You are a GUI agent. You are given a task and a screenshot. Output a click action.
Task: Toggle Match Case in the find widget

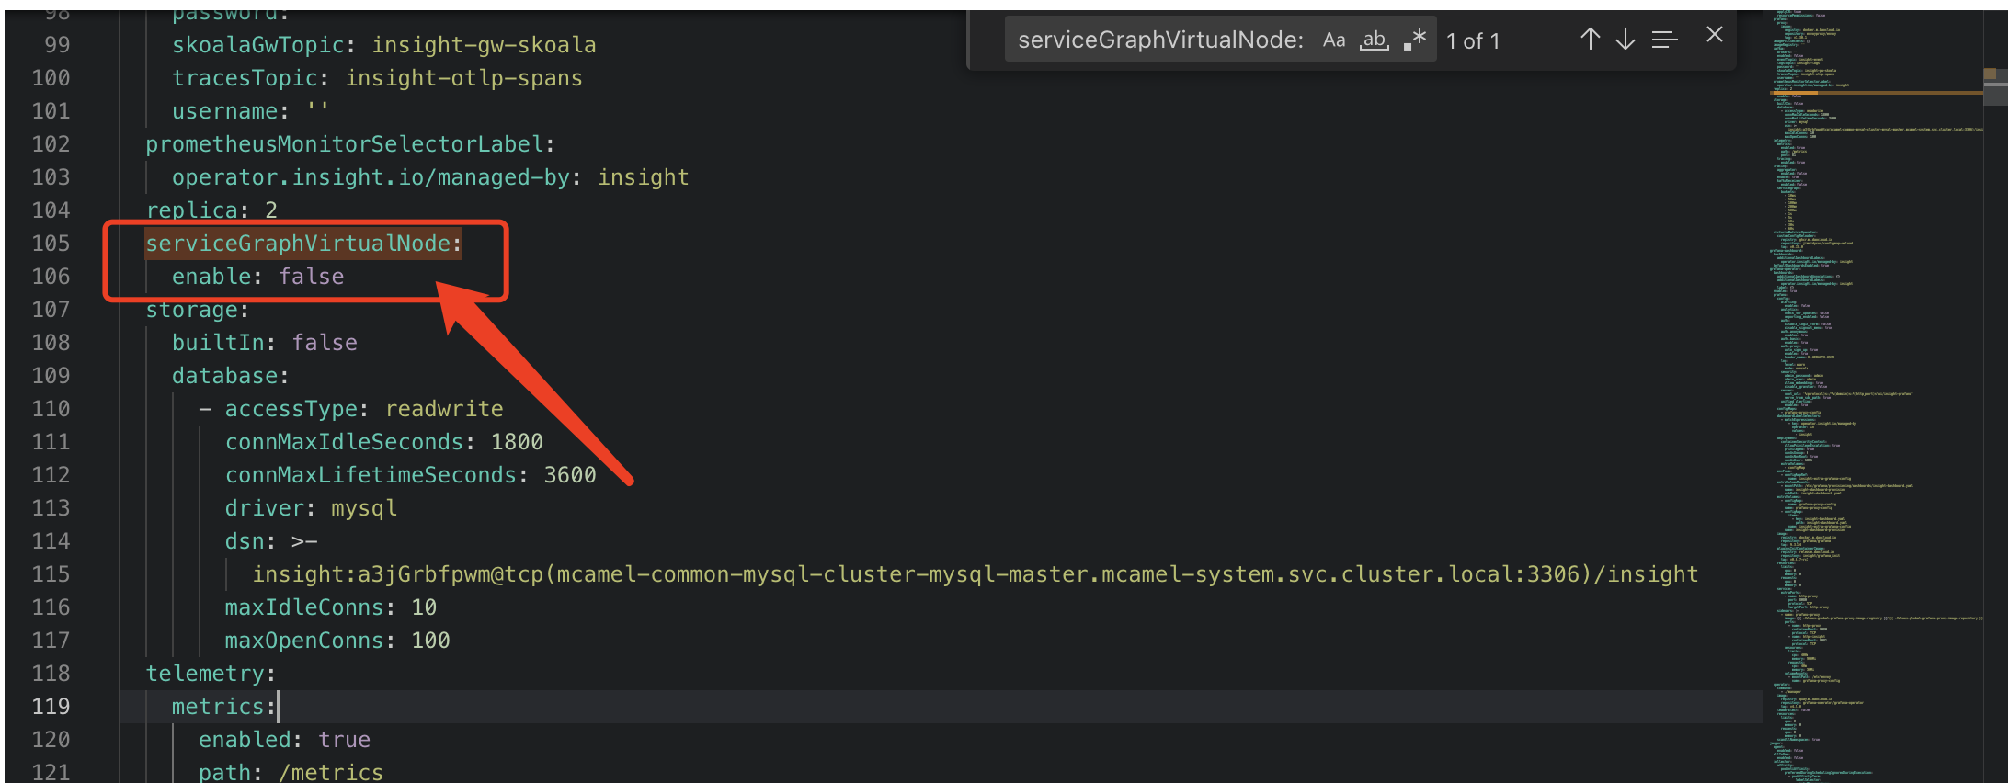point(1334,40)
